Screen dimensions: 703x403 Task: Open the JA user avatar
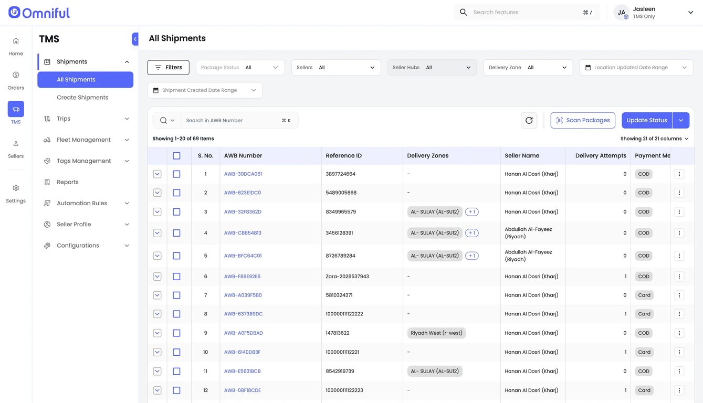point(622,13)
